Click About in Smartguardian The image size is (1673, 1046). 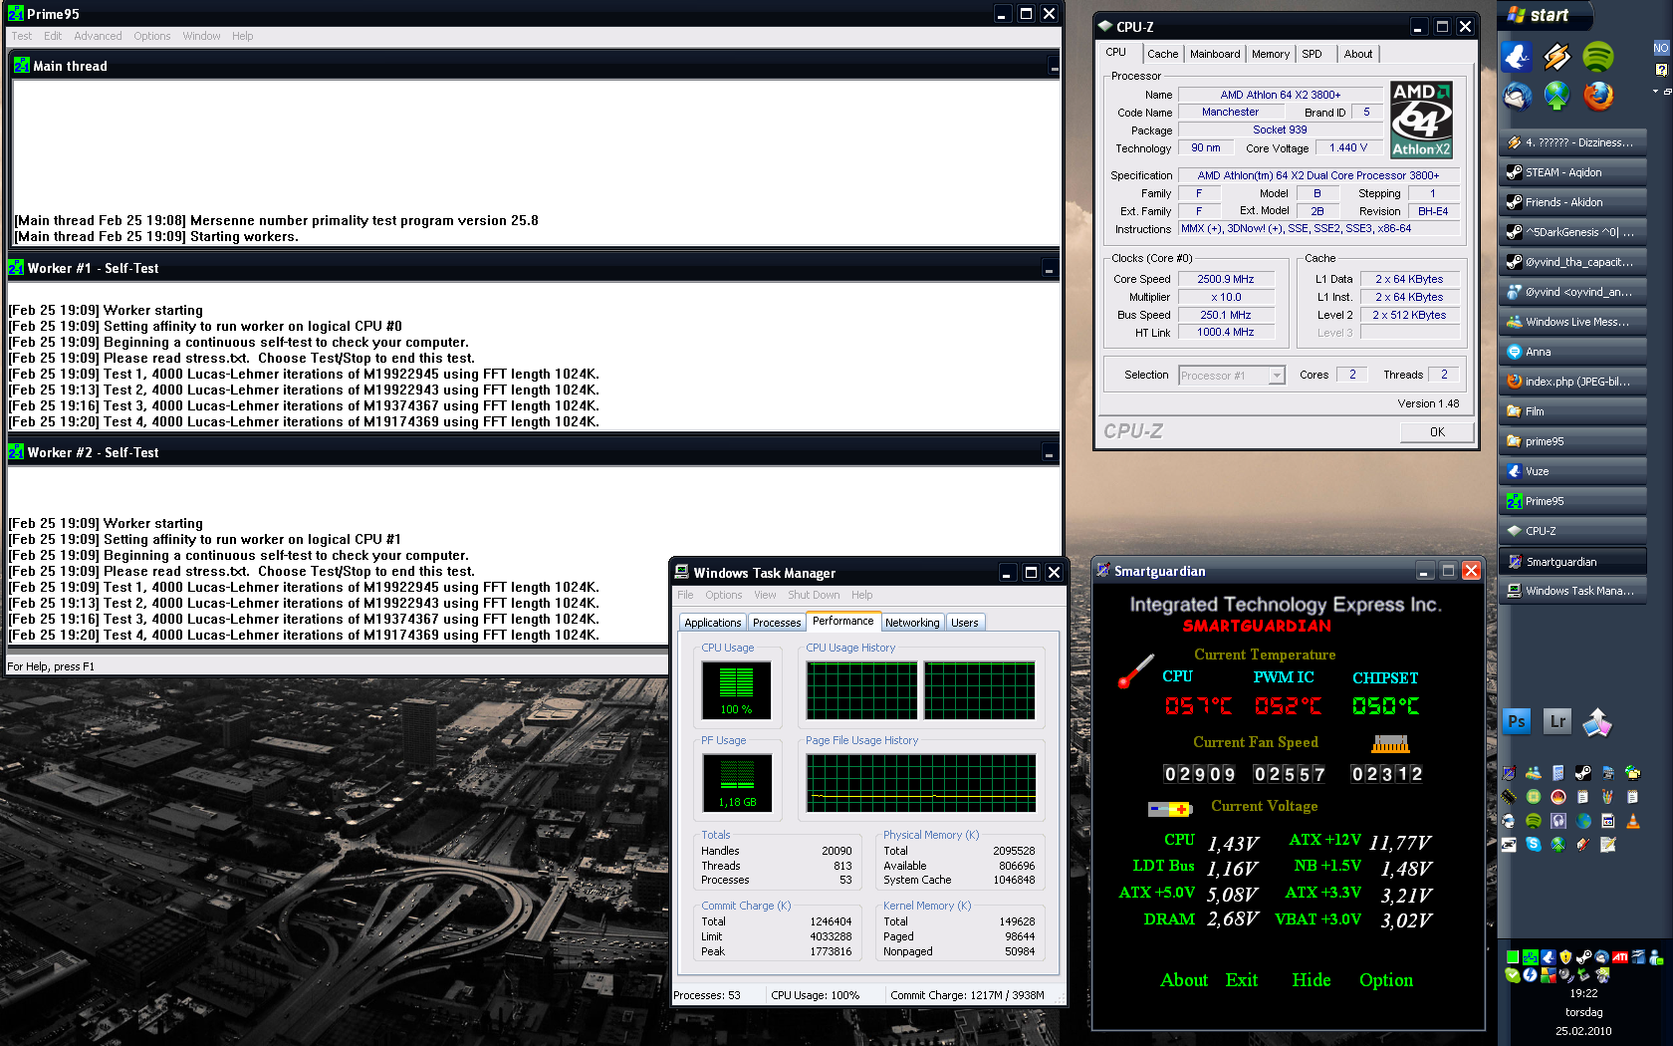click(1184, 980)
